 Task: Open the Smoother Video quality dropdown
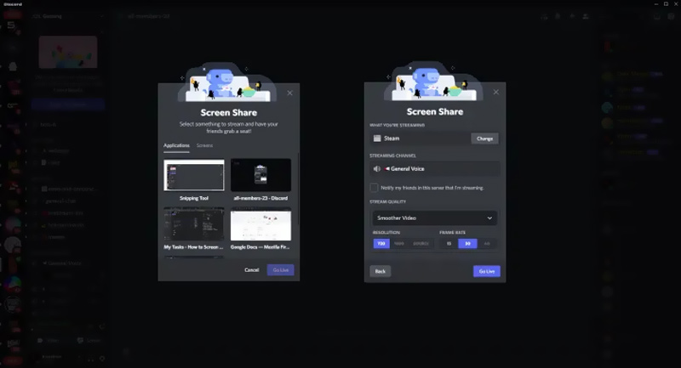tap(434, 218)
